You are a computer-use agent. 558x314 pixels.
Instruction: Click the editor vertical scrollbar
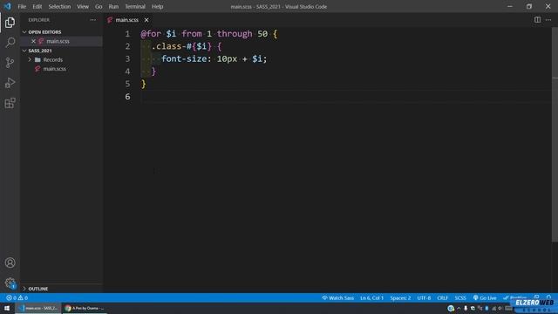[555, 135]
